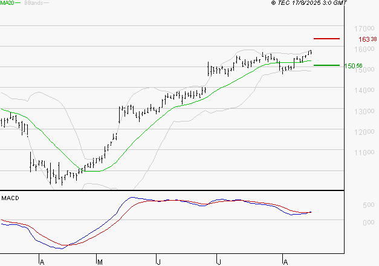This screenshot has width=379, height=266.
Task: Click the green 150.56 support price label
Action: [353, 66]
